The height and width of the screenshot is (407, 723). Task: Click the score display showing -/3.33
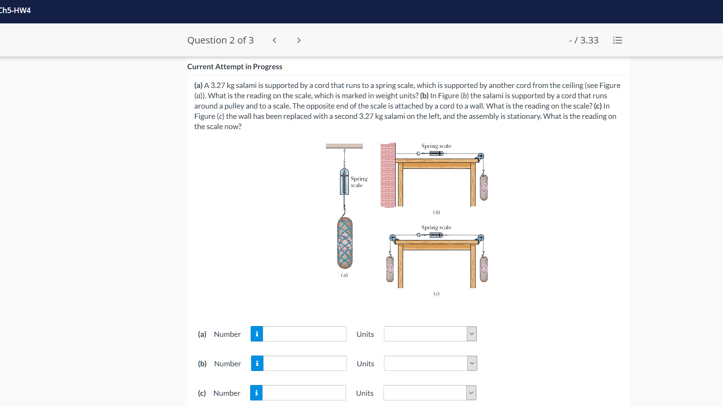pyautogui.click(x=584, y=40)
